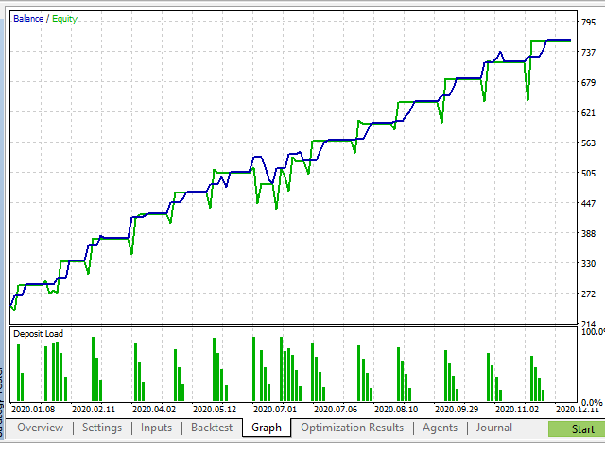Switch to the Agents tab

click(440, 428)
